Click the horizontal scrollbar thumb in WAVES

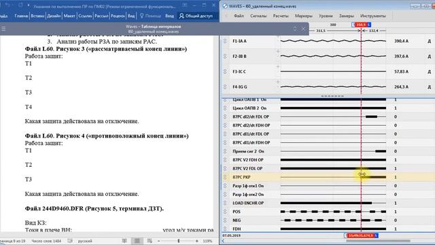378,241
